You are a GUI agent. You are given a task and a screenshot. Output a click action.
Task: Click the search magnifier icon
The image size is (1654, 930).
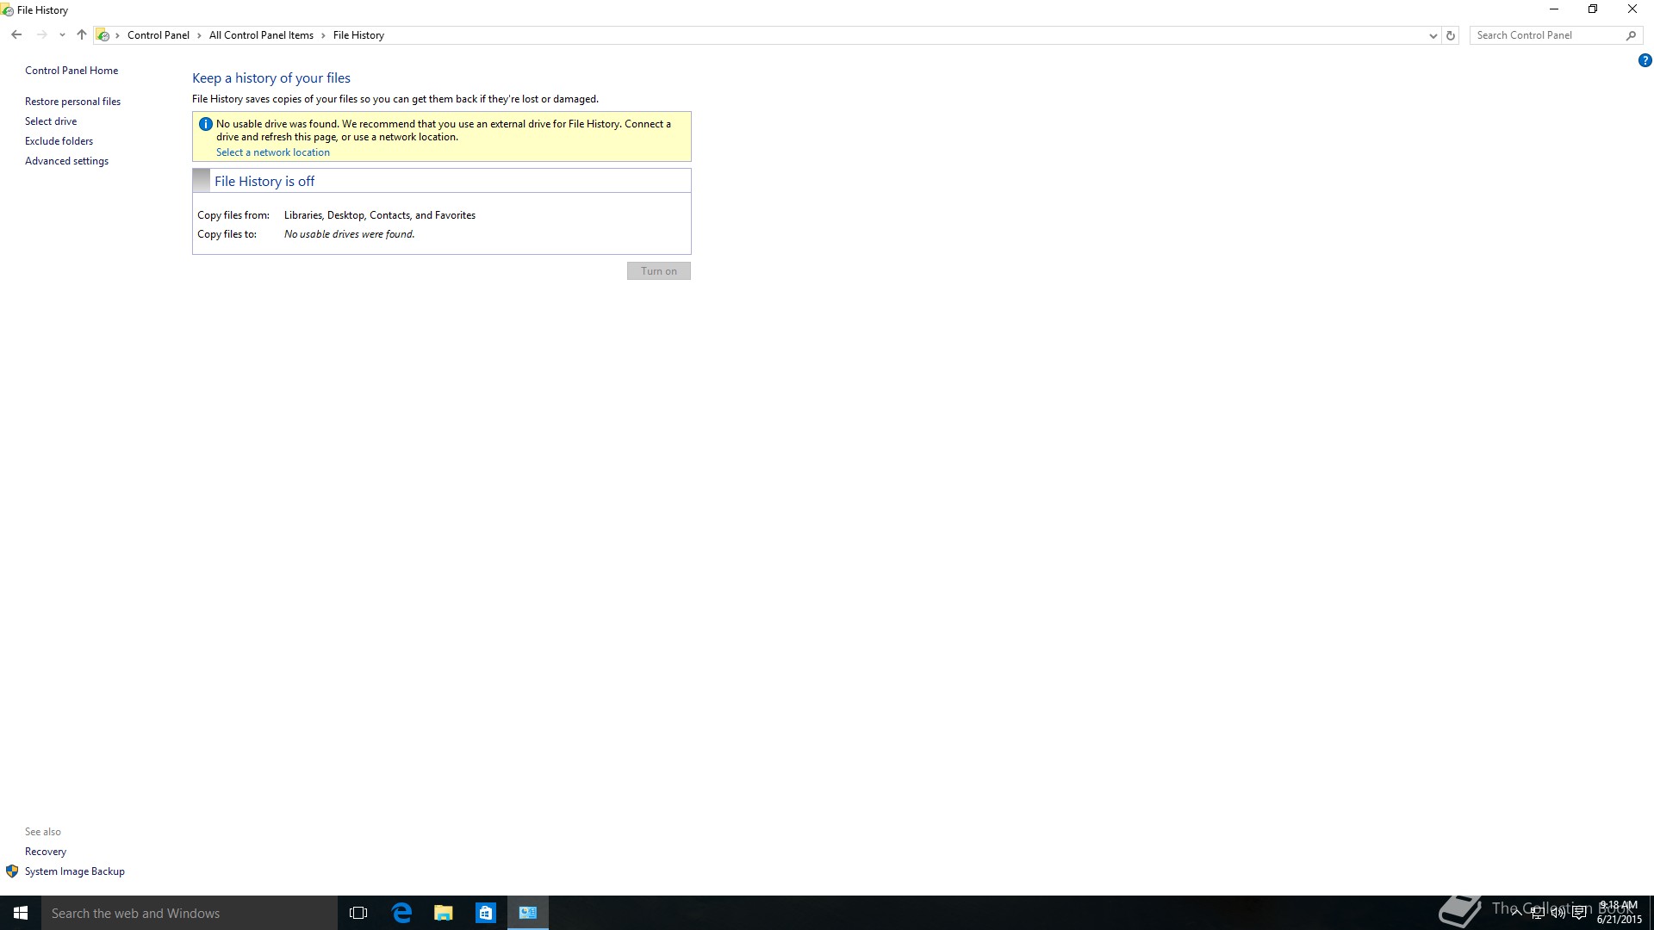[1631, 35]
